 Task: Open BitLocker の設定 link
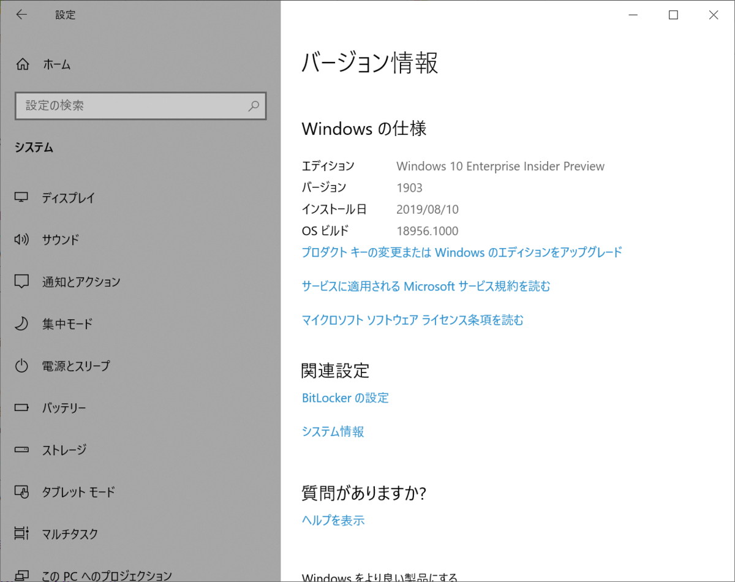pyautogui.click(x=345, y=398)
